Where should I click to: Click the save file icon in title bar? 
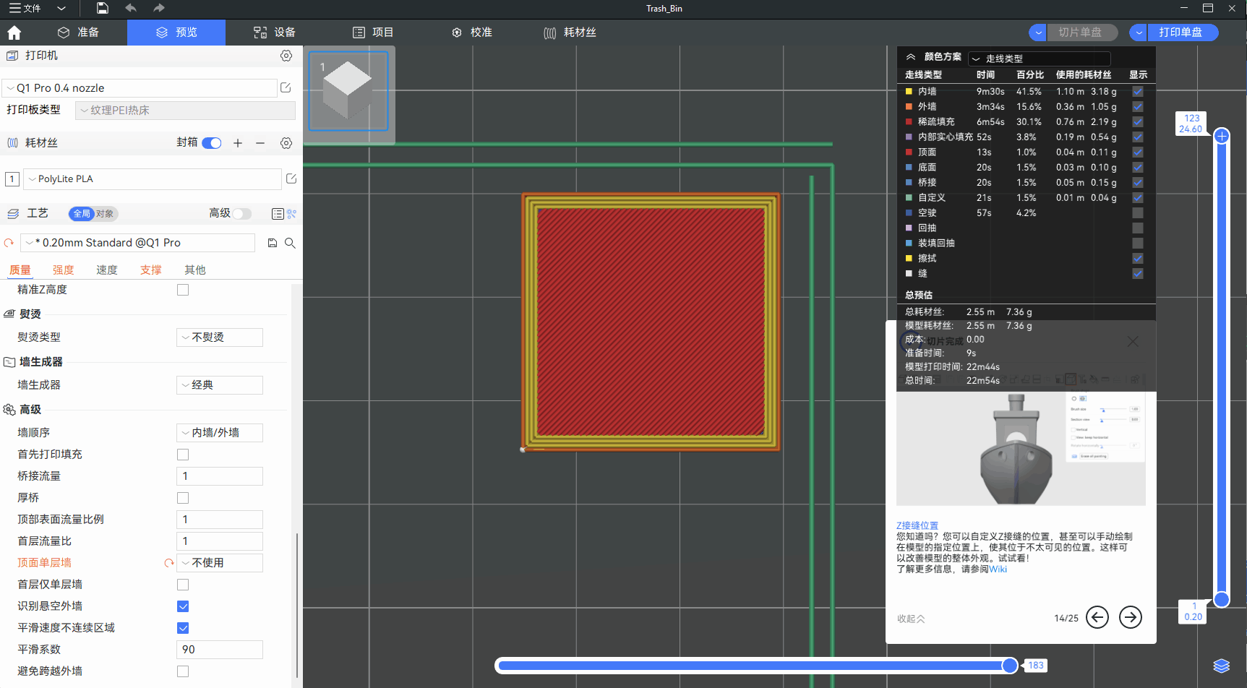(x=103, y=8)
